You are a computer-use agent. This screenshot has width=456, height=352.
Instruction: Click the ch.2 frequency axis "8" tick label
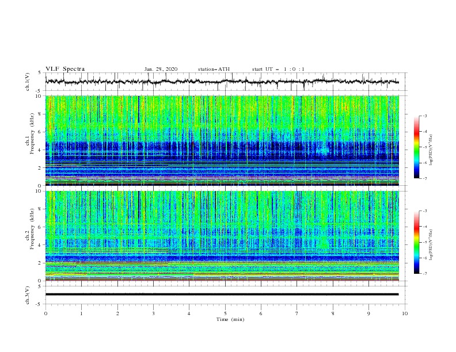40,209
